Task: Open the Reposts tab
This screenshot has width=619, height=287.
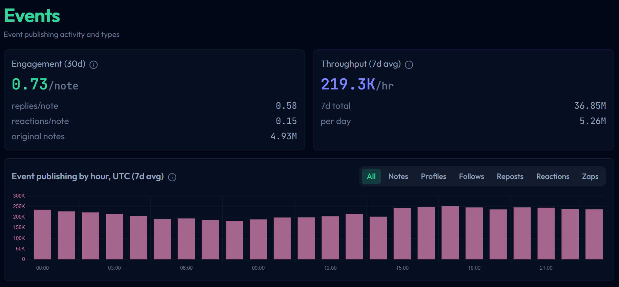Action: (x=510, y=177)
